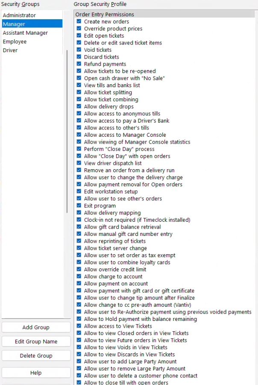Click the Add Group button

coord(36,327)
